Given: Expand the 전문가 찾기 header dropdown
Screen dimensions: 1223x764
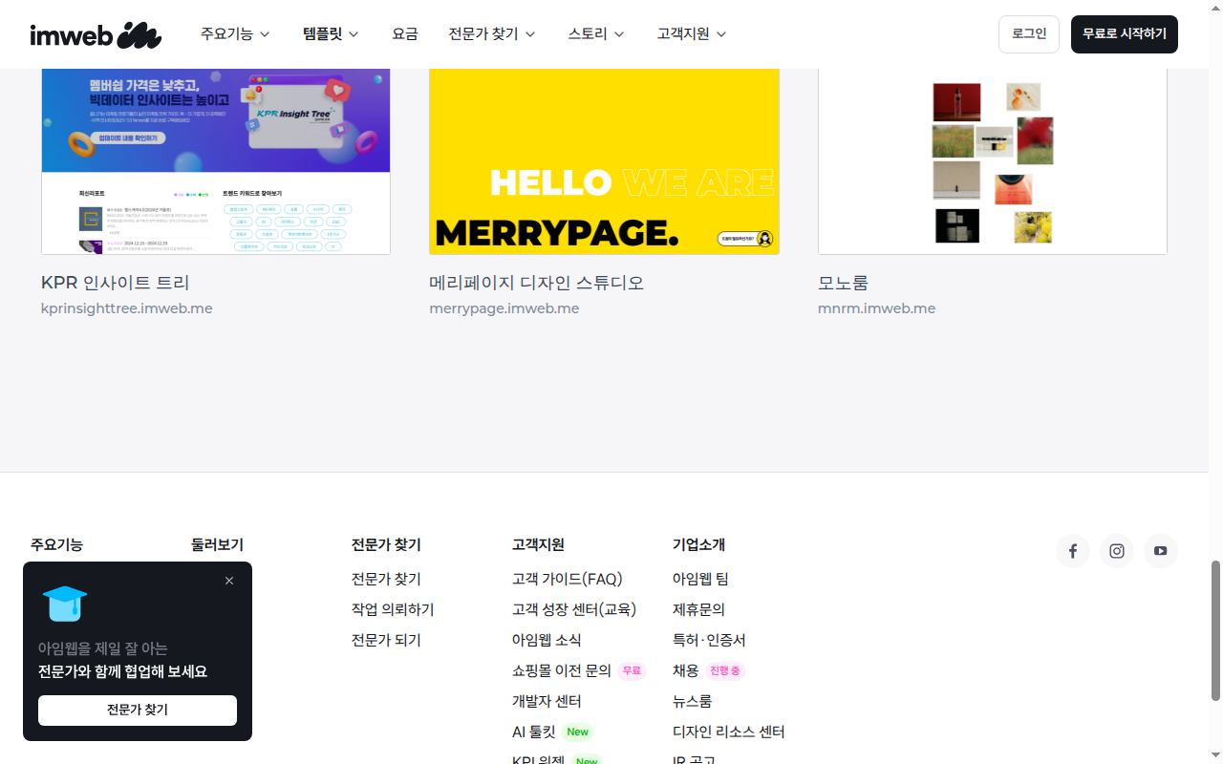Looking at the screenshot, I should point(492,34).
